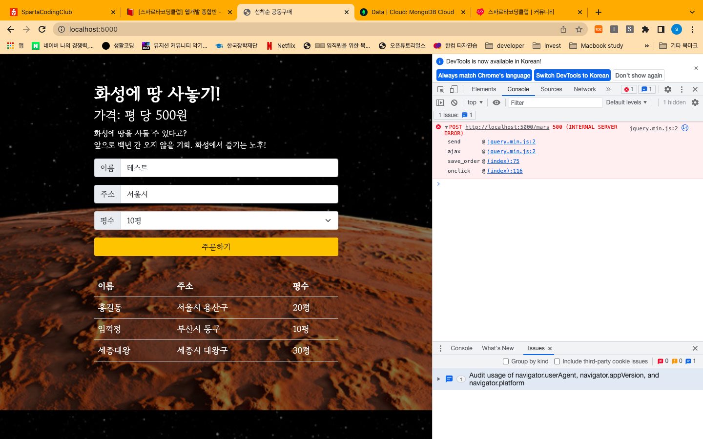Click the console Filter input
The image size is (703, 439).
(555, 102)
